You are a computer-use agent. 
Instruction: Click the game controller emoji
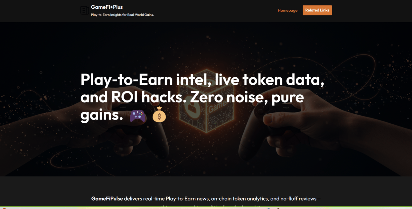click(x=138, y=115)
